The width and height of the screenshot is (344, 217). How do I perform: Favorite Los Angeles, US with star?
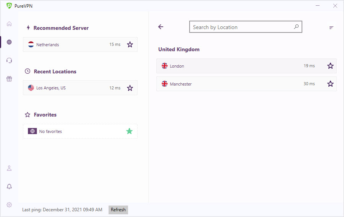[130, 88]
